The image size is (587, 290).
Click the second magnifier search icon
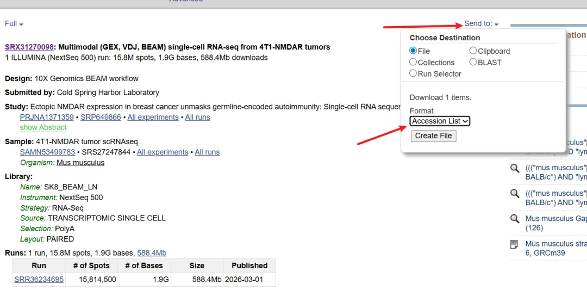coord(514,194)
